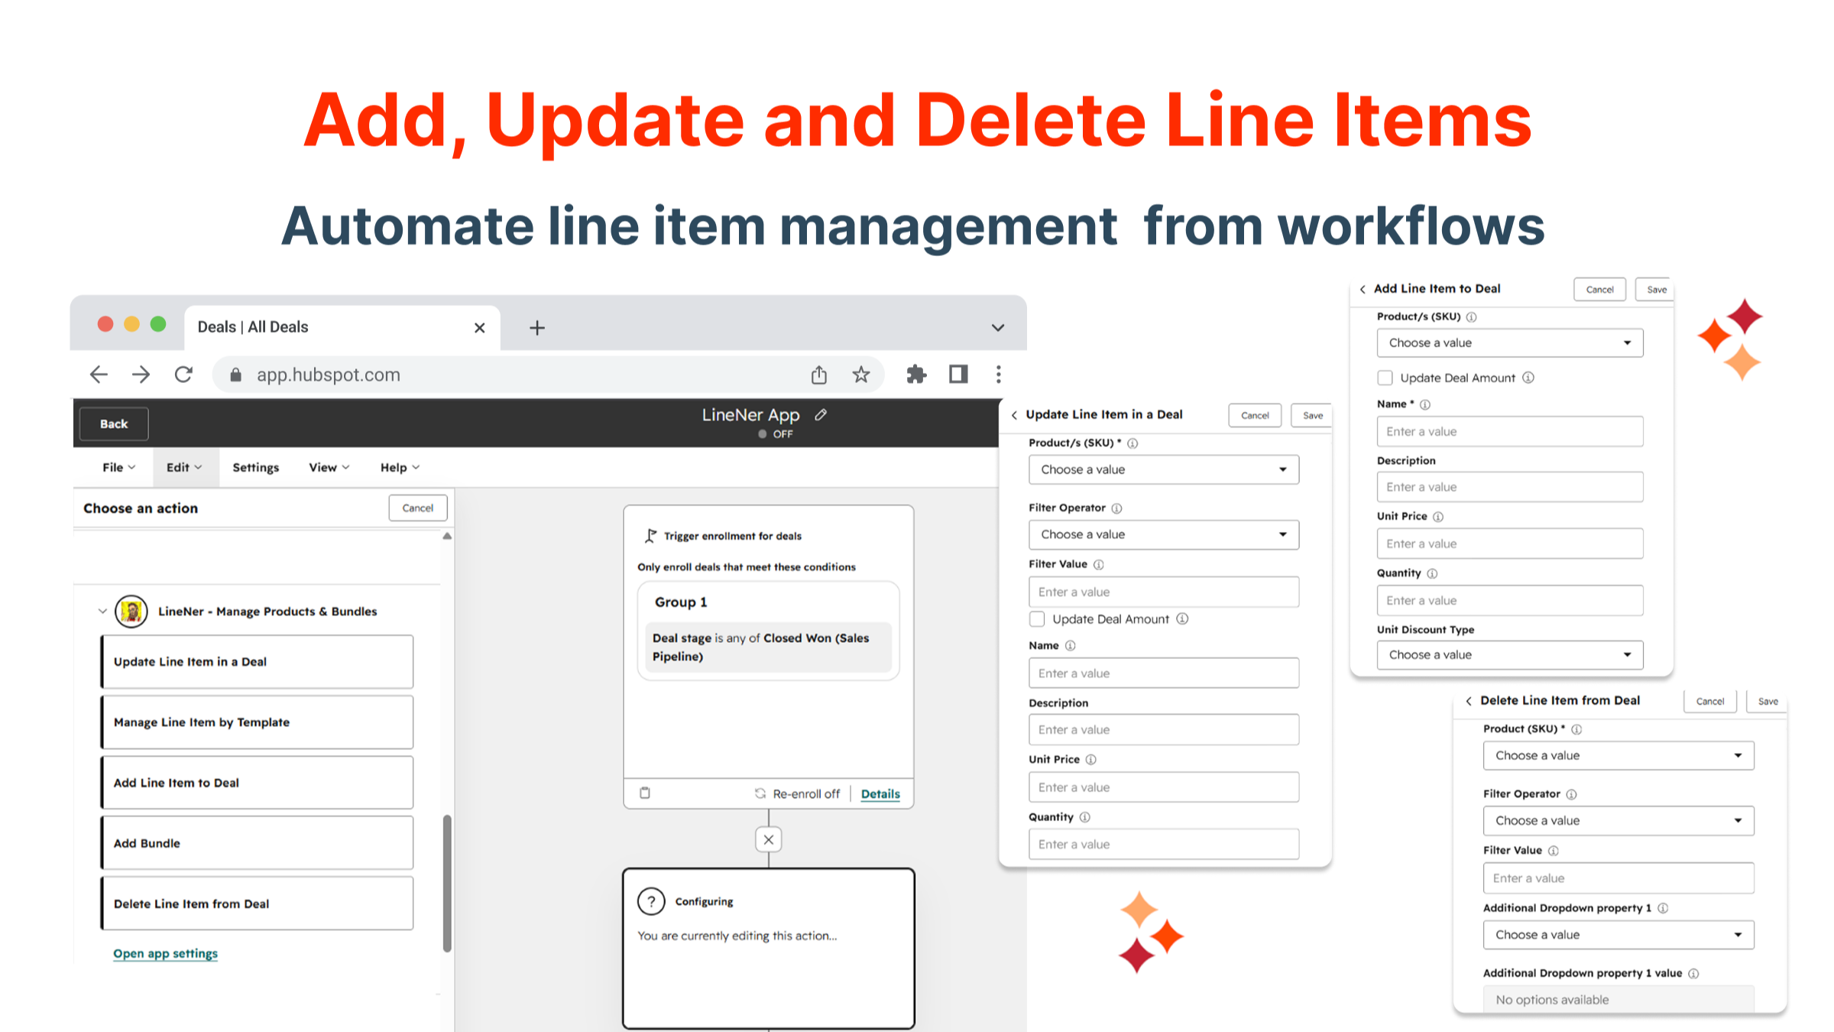1834x1032 pixels.
Task: Open the browser extensions puzzle icon
Action: [x=916, y=375]
